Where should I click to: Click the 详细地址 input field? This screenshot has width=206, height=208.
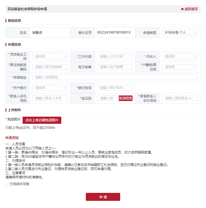[x=115, y=77]
